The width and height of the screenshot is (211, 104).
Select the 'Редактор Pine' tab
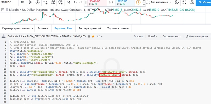coord(63,28)
